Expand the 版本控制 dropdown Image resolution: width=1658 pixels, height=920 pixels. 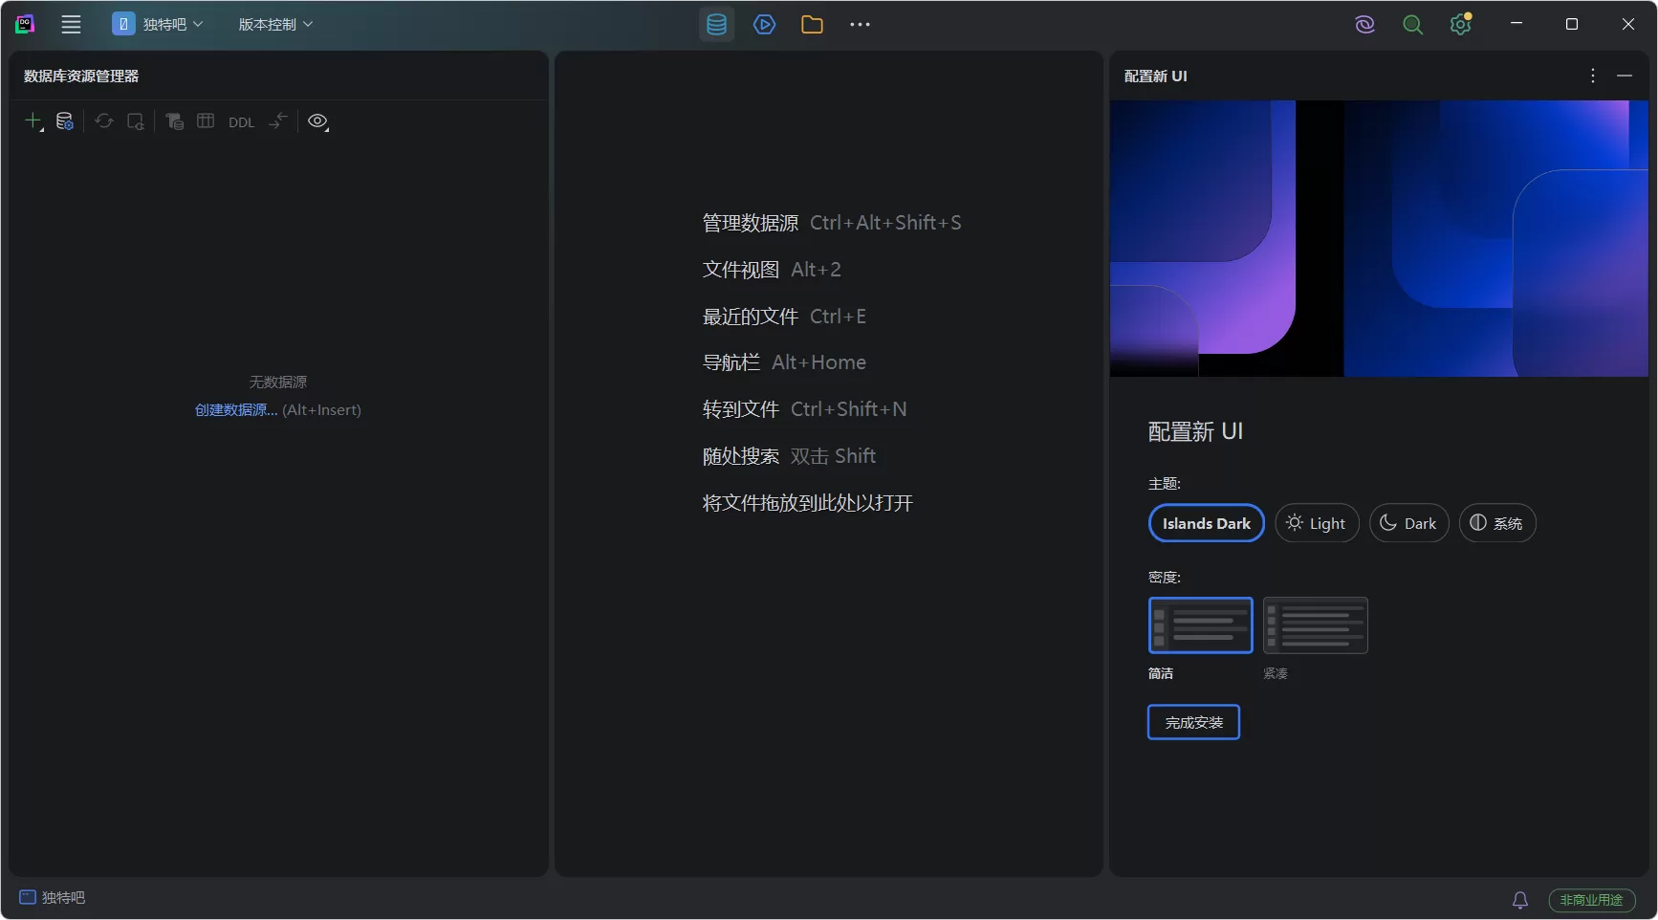click(x=274, y=24)
